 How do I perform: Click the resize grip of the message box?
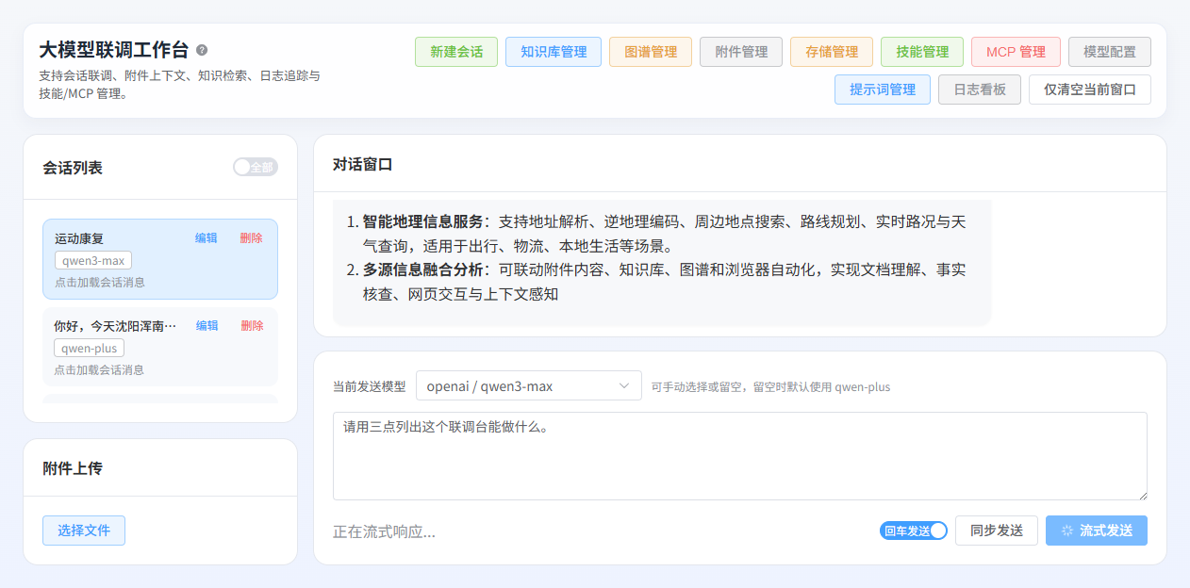(1142, 495)
